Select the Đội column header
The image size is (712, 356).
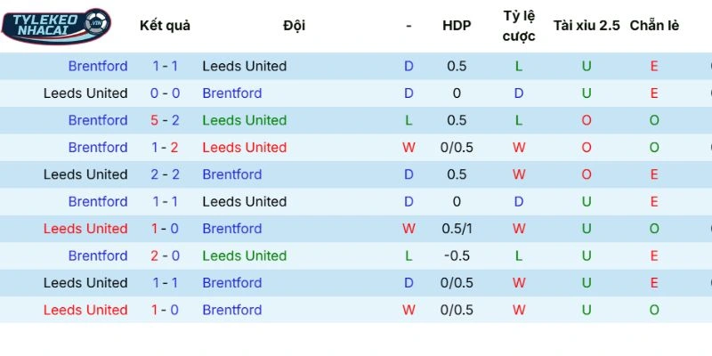294,26
